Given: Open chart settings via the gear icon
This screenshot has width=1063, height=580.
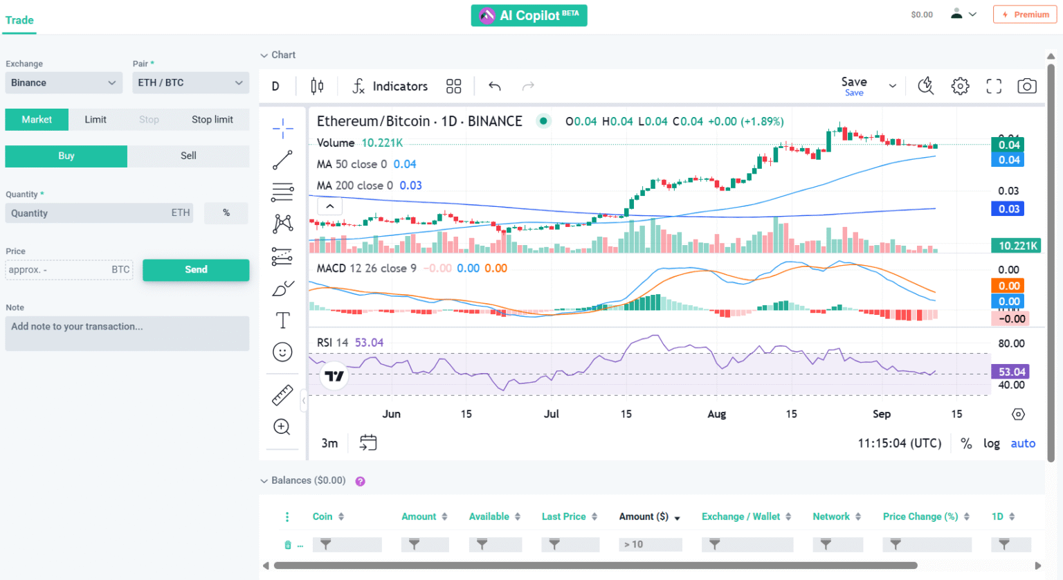Looking at the screenshot, I should point(960,86).
